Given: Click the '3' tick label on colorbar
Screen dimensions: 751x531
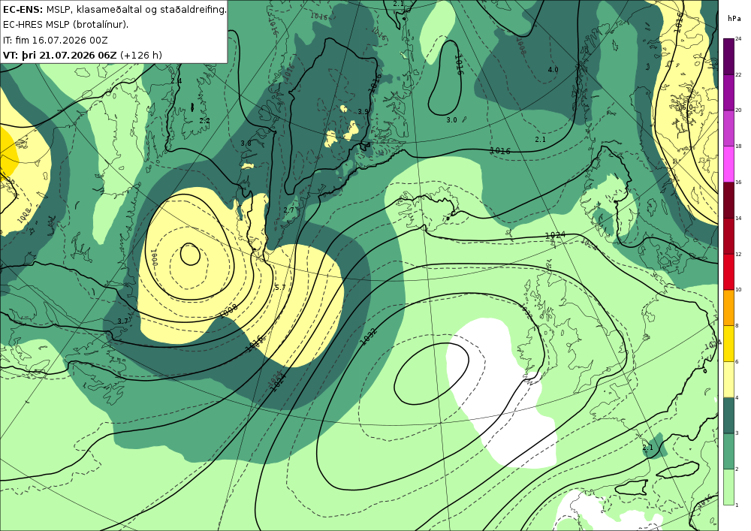Looking at the screenshot, I should 737,433.
